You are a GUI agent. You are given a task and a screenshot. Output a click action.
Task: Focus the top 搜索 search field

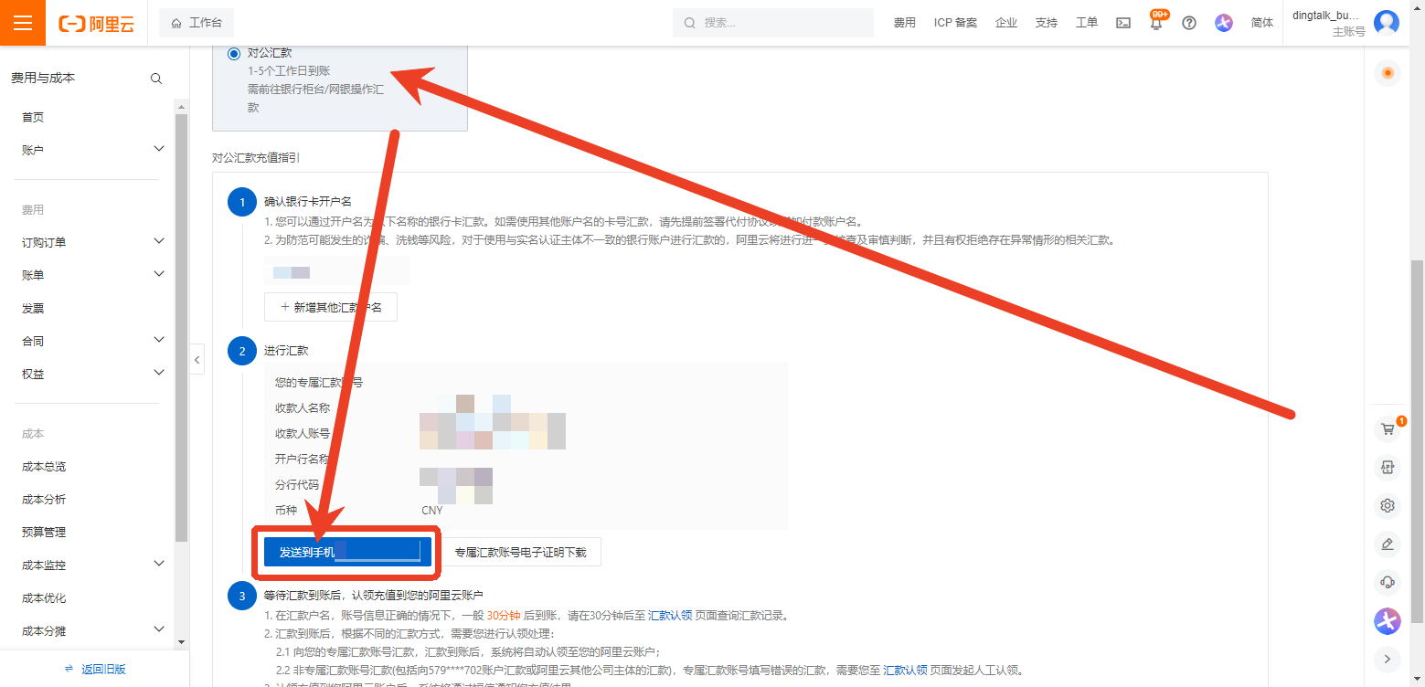click(775, 23)
